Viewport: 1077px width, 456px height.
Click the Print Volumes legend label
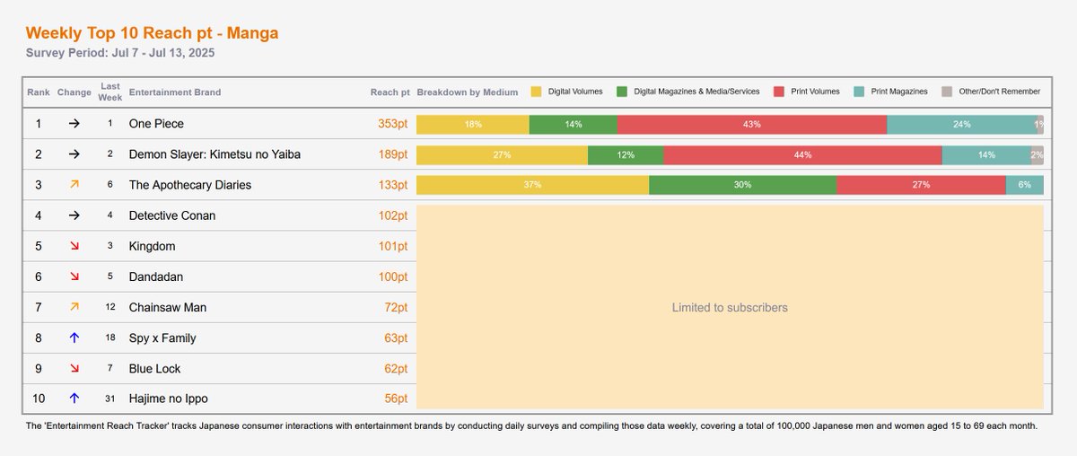pos(816,92)
